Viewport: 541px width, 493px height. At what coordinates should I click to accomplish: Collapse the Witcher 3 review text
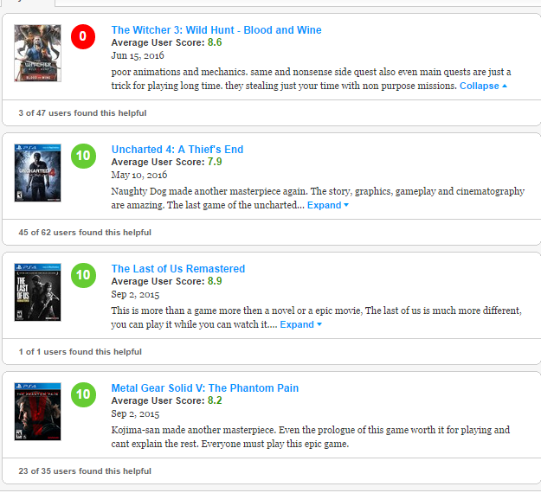point(483,86)
